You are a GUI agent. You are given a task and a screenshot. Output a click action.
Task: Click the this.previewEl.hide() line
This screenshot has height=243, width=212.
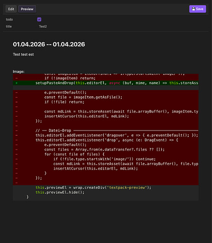60,192
